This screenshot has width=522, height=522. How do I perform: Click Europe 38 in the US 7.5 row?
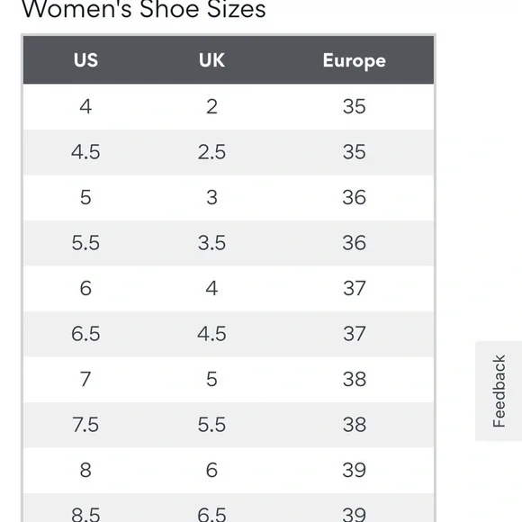tap(355, 425)
